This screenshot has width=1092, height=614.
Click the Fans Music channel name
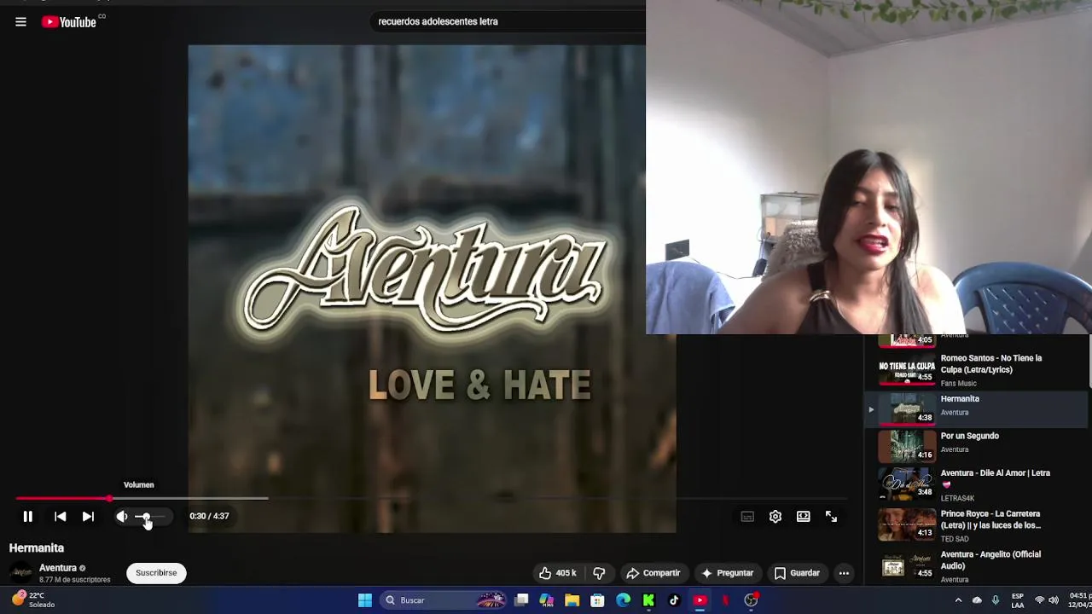958,384
